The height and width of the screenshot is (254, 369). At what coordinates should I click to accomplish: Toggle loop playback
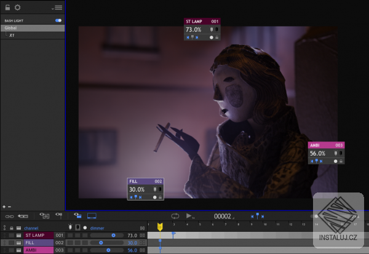(175, 216)
